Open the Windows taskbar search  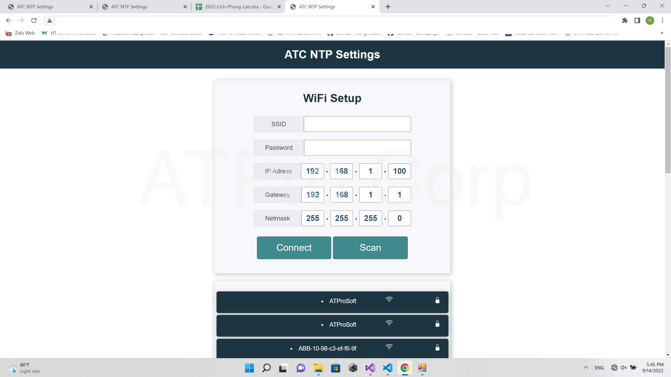(x=266, y=368)
